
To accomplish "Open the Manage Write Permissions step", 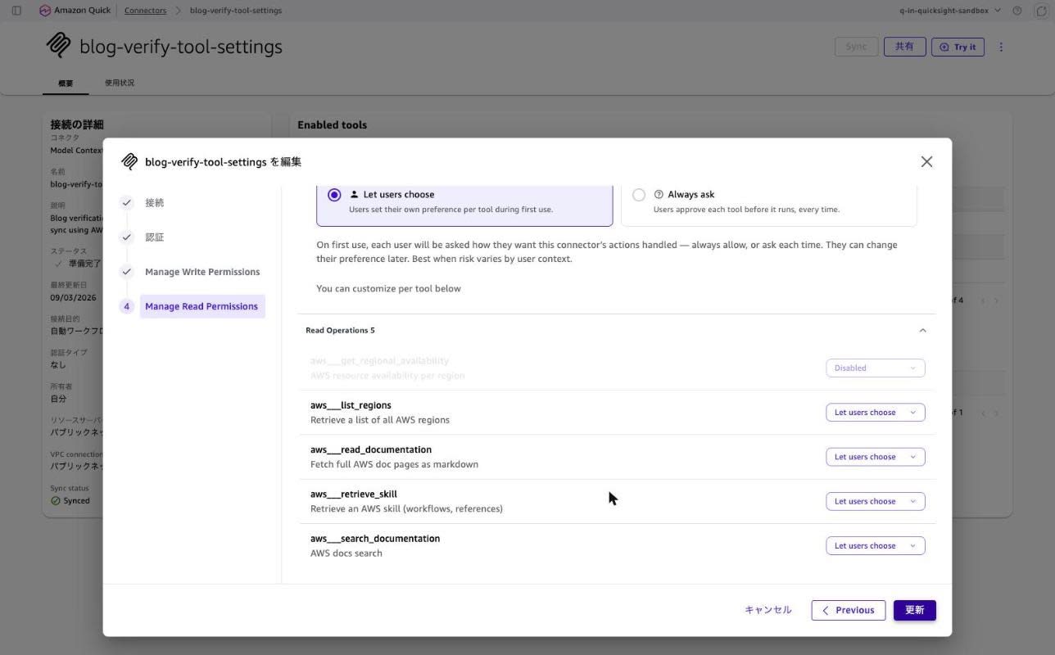I will coord(202,271).
